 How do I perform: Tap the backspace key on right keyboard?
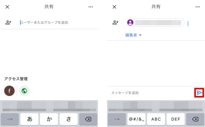tap(195, 119)
